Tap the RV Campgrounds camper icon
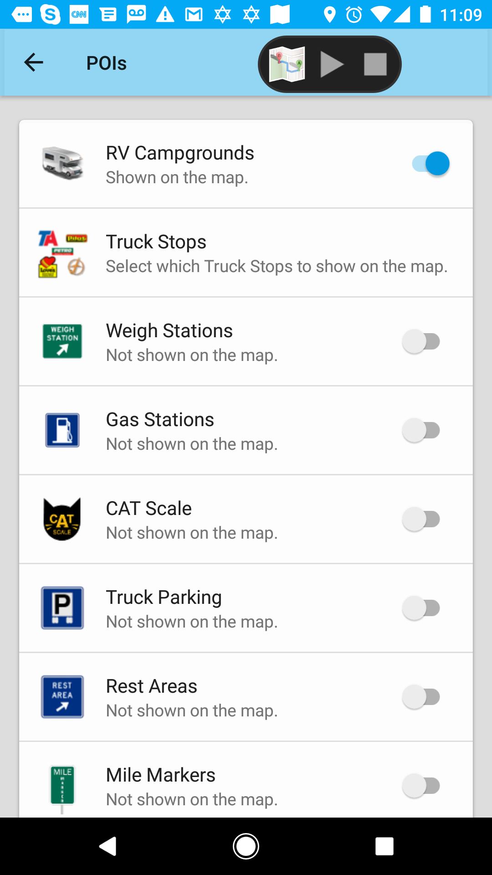This screenshot has width=492, height=875. pyautogui.click(x=62, y=163)
